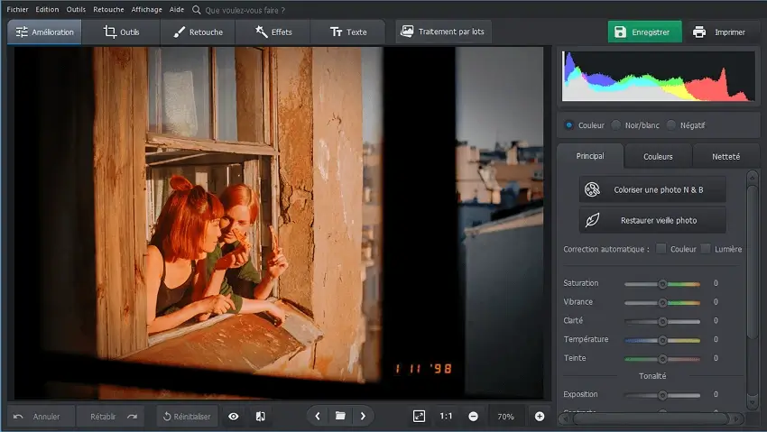This screenshot has height=432, width=767.
Task: Adjust the Clarté slider
Action: click(x=662, y=321)
